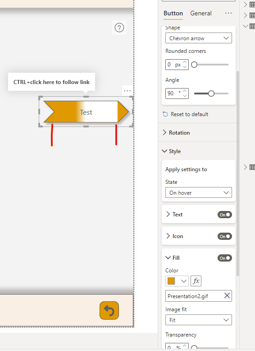Click the help question mark icon

[119, 28]
